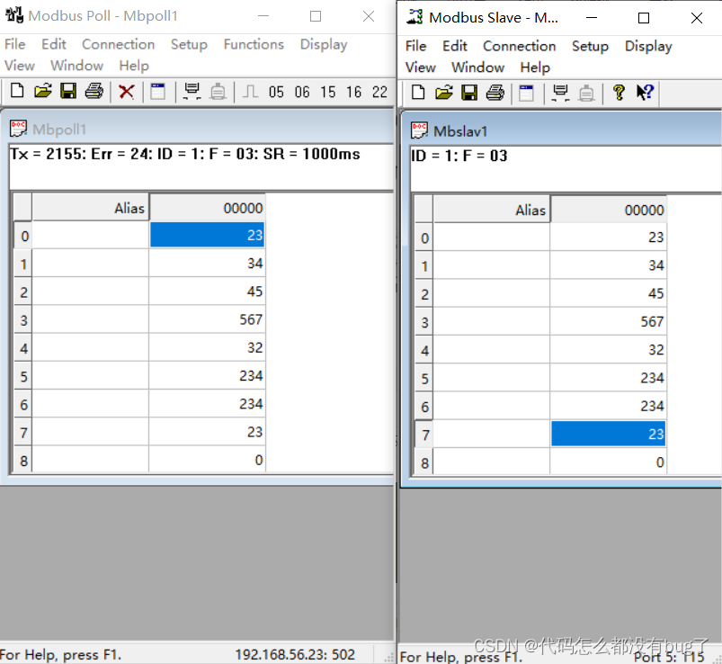The image size is (722, 664).
Task: Click row header 5 in Modbus Slave grid
Action: (x=424, y=378)
